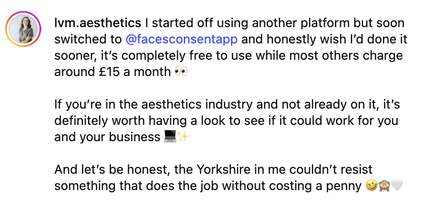Click the lvm.aesthetics username
The height and width of the screenshot is (200, 423).
(x=97, y=23)
